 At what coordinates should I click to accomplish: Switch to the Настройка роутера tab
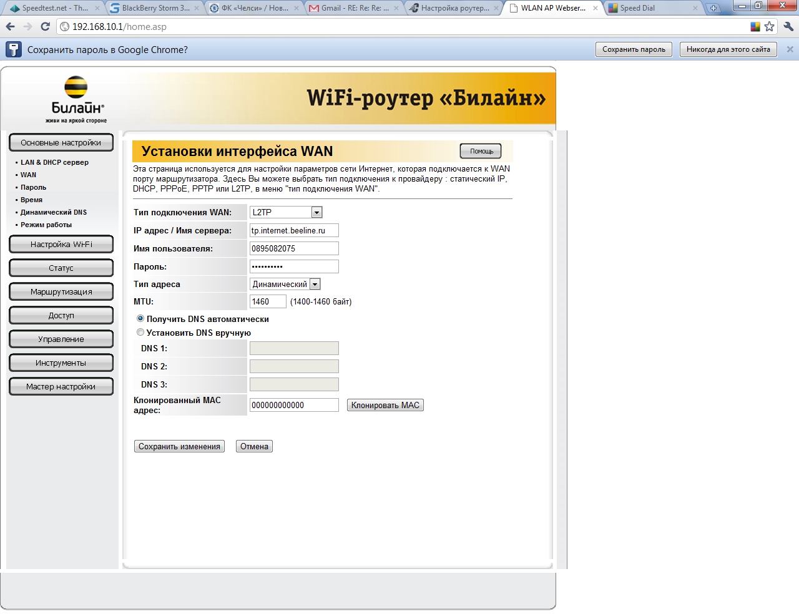click(x=453, y=8)
